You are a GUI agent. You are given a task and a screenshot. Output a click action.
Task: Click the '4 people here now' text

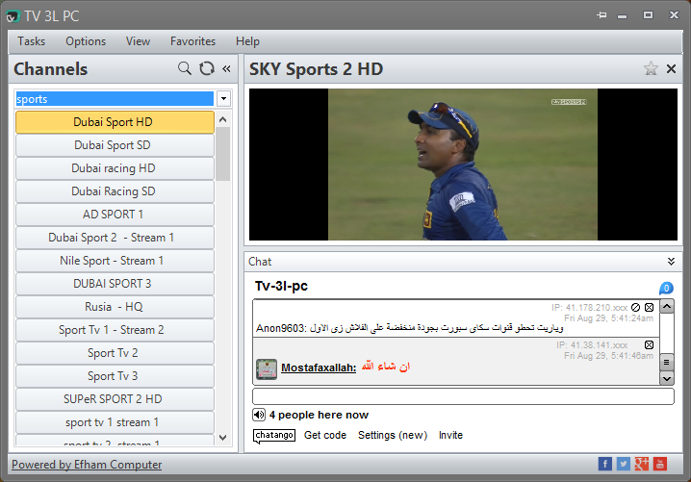point(319,415)
